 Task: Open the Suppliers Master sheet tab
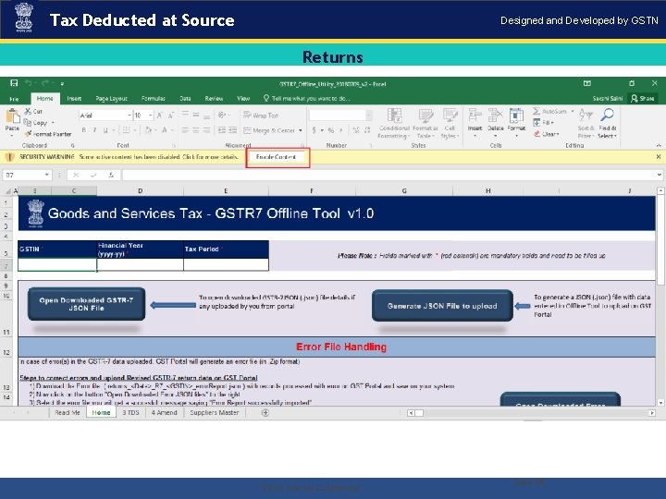coord(215,412)
